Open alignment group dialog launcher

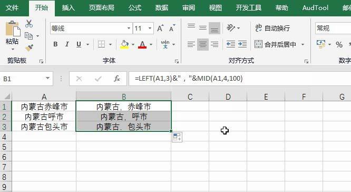(306, 61)
